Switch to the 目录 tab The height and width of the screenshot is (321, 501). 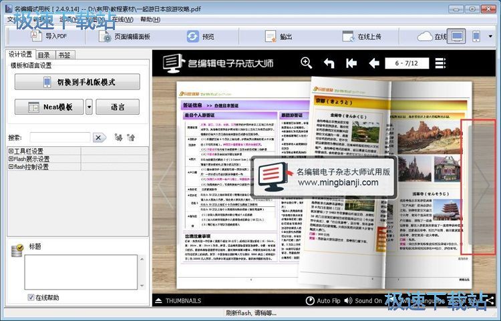pyautogui.click(x=43, y=55)
